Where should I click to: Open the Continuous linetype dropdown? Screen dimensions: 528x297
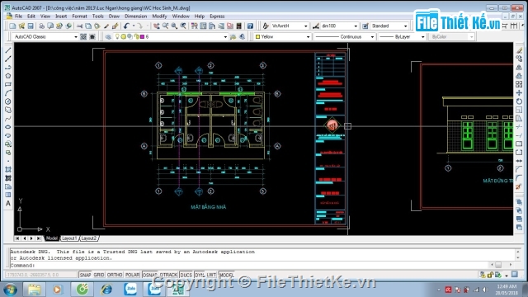372,36
